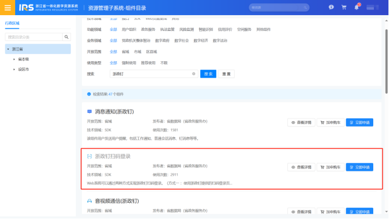View details of 消息通知(浙政钉) via 查看详情
The height and width of the screenshot is (219, 389).
pyautogui.click(x=301, y=122)
